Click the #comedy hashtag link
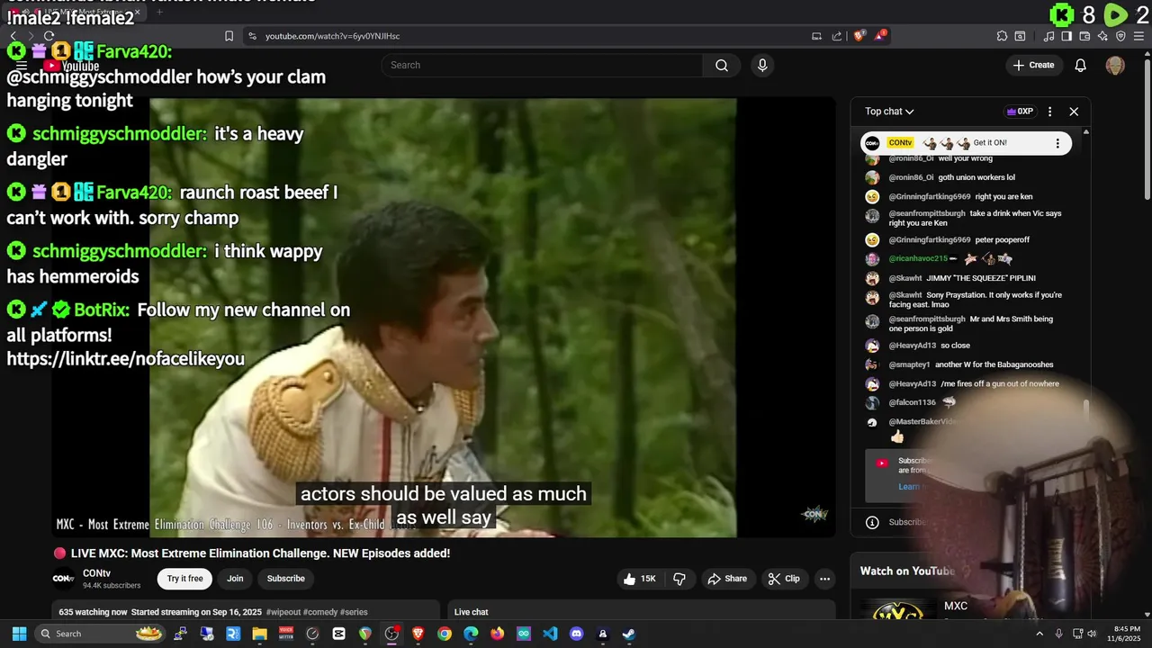Viewport: 1152px width, 648px height. tap(319, 612)
